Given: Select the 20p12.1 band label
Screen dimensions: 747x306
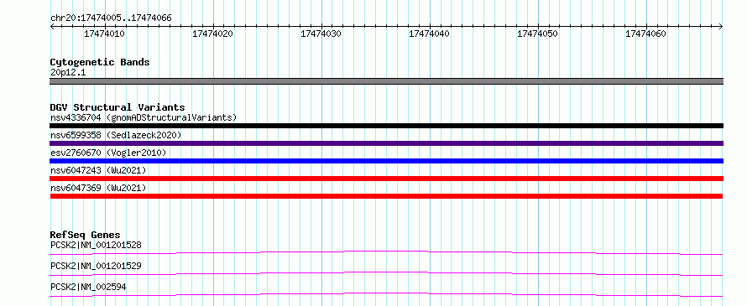Looking at the screenshot, I should tap(68, 73).
